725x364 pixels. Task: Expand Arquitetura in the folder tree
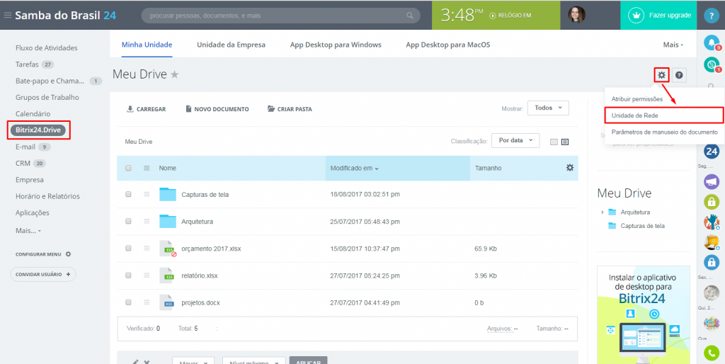point(602,212)
